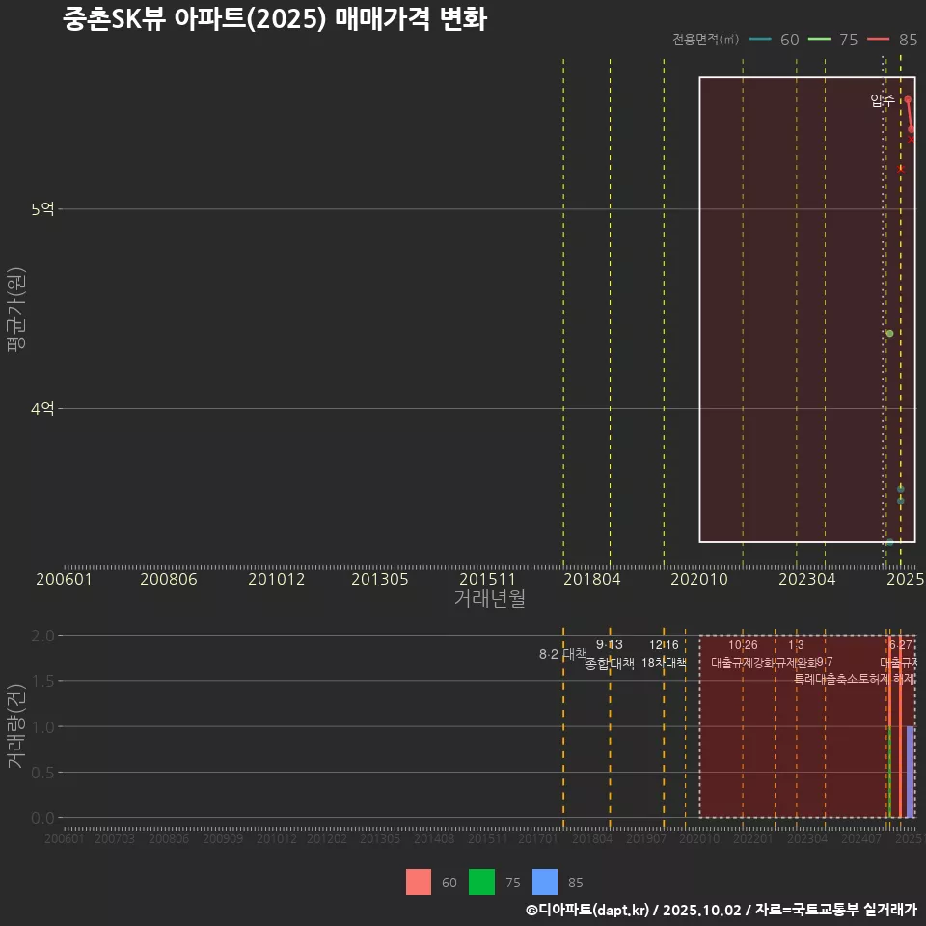Select the 12·16 18차대책 annotation
The height and width of the screenshot is (926, 926).
tap(664, 654)
